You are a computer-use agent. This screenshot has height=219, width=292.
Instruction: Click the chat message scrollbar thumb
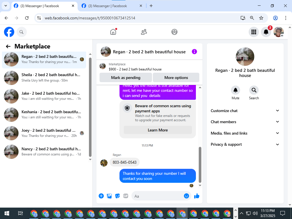click(200, 165)
